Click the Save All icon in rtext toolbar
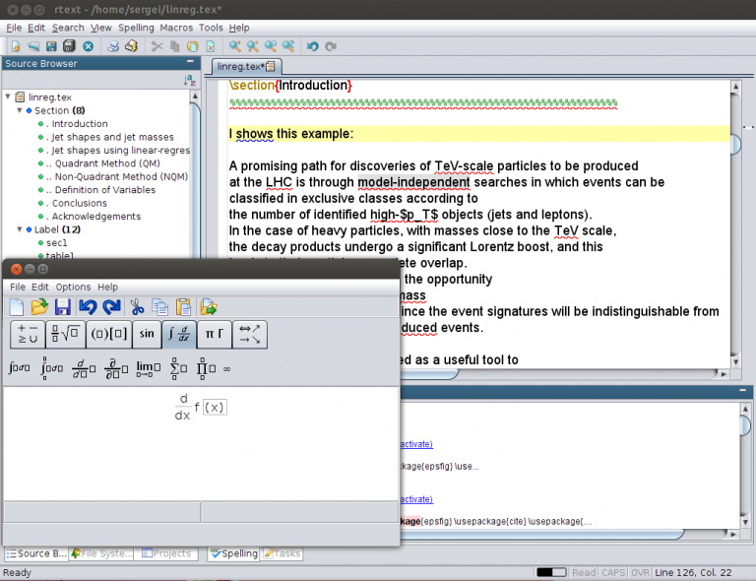756x581 pixels. coord(69,46)
